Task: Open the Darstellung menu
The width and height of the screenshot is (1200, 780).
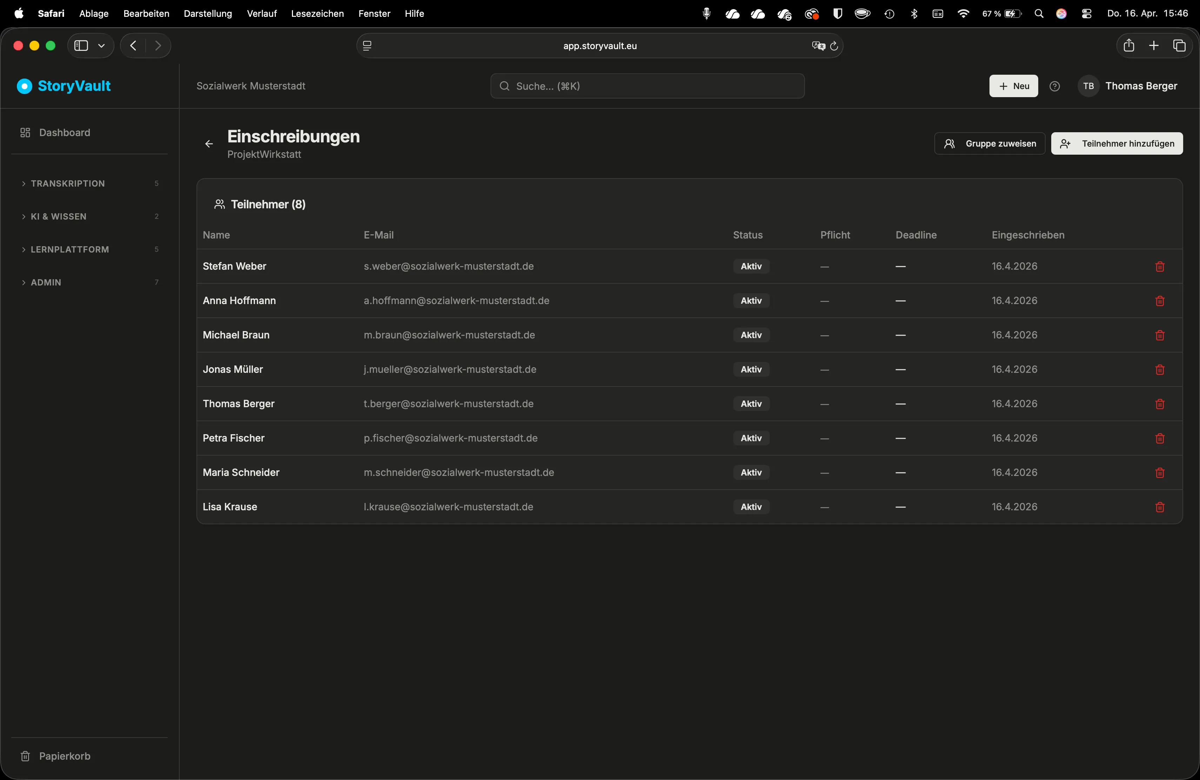Action: 208,14
